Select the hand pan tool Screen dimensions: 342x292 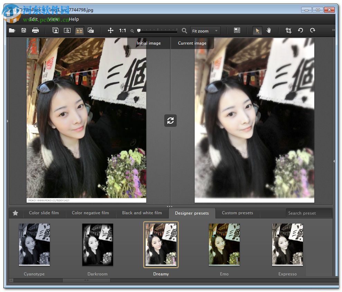269,30
